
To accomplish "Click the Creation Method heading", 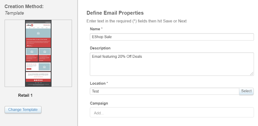I will point(24,7).
